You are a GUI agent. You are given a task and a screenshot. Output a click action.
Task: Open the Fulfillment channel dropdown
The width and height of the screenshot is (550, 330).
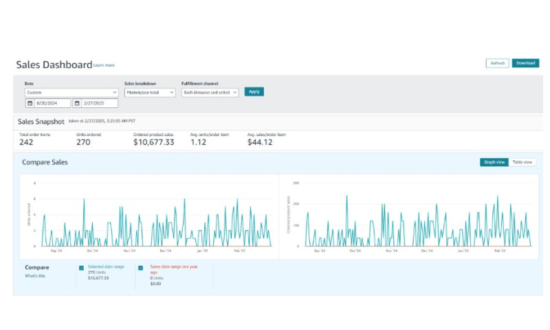click(210, 91)
